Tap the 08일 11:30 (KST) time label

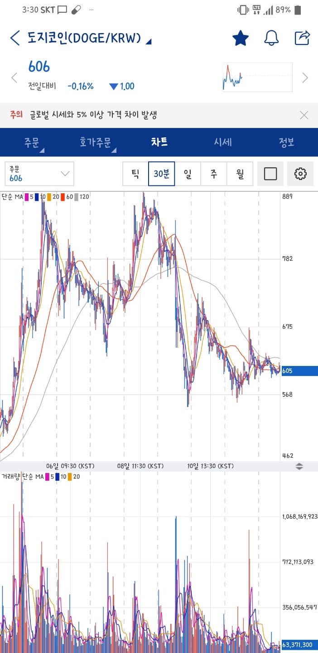pos(140,466)
